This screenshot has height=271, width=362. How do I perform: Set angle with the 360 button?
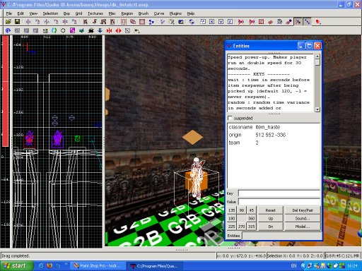pyautogui.click(x=252, y=219)
